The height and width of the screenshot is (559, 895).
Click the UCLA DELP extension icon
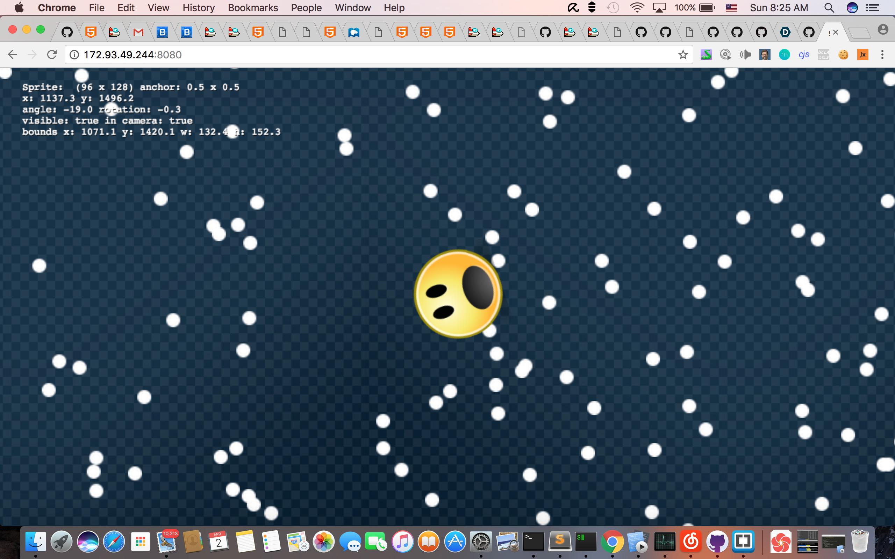coord(823,55)
